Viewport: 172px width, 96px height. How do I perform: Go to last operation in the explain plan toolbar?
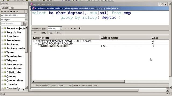coord(75,28)
